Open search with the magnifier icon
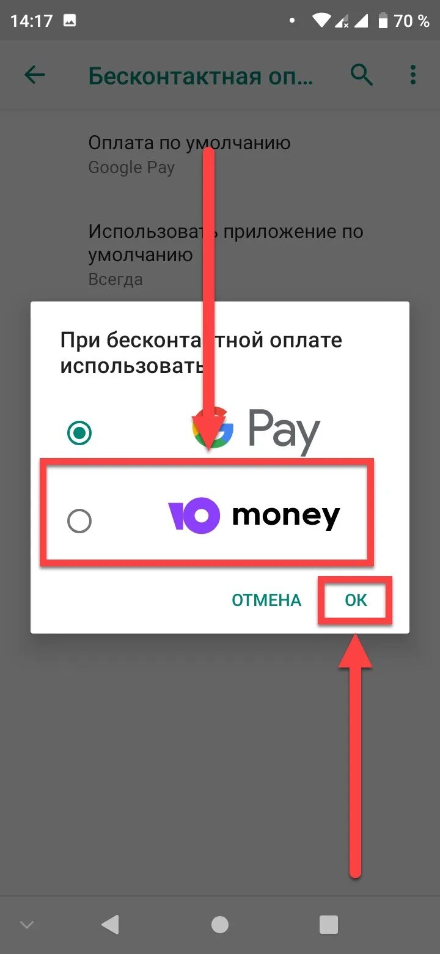440x954 pixels. pos(362,75)
